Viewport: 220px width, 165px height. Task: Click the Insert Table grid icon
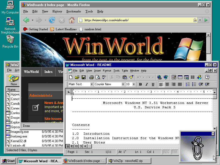click(180, 77)
